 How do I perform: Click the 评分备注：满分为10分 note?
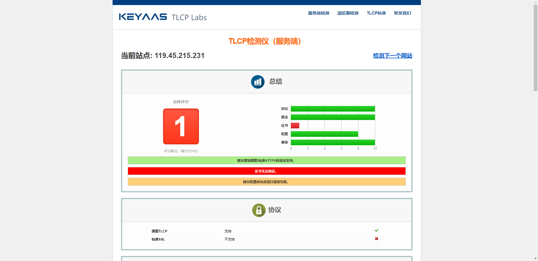click(181, 151)
